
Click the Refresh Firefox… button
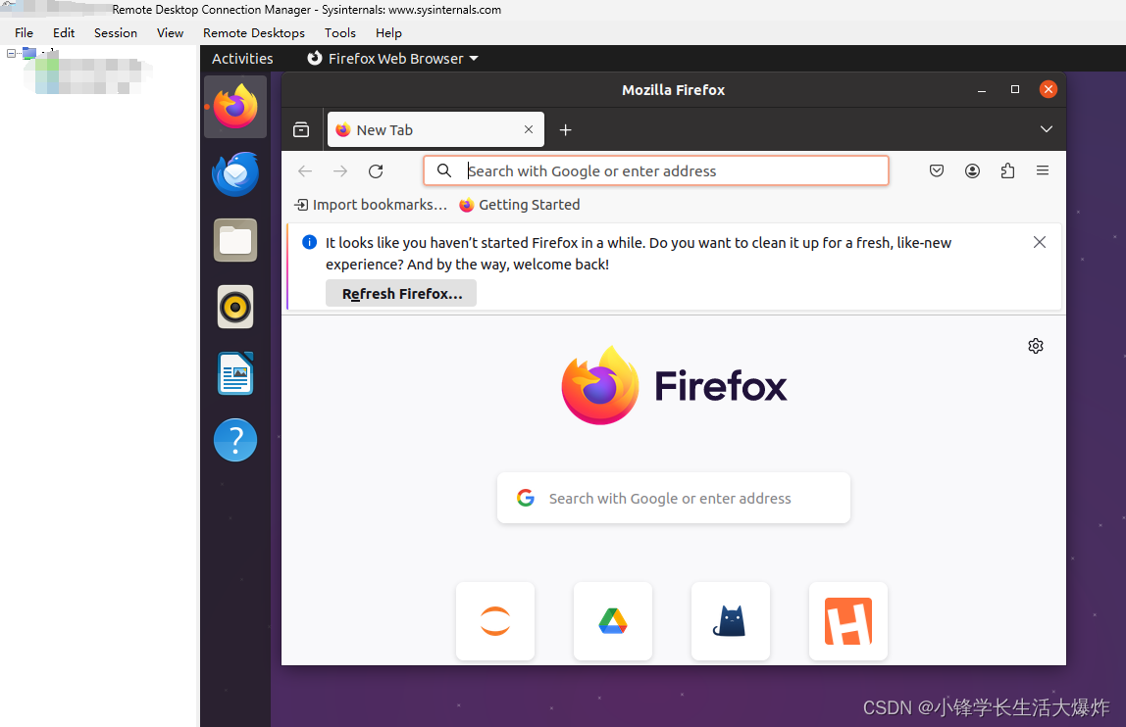click(401, 294)
